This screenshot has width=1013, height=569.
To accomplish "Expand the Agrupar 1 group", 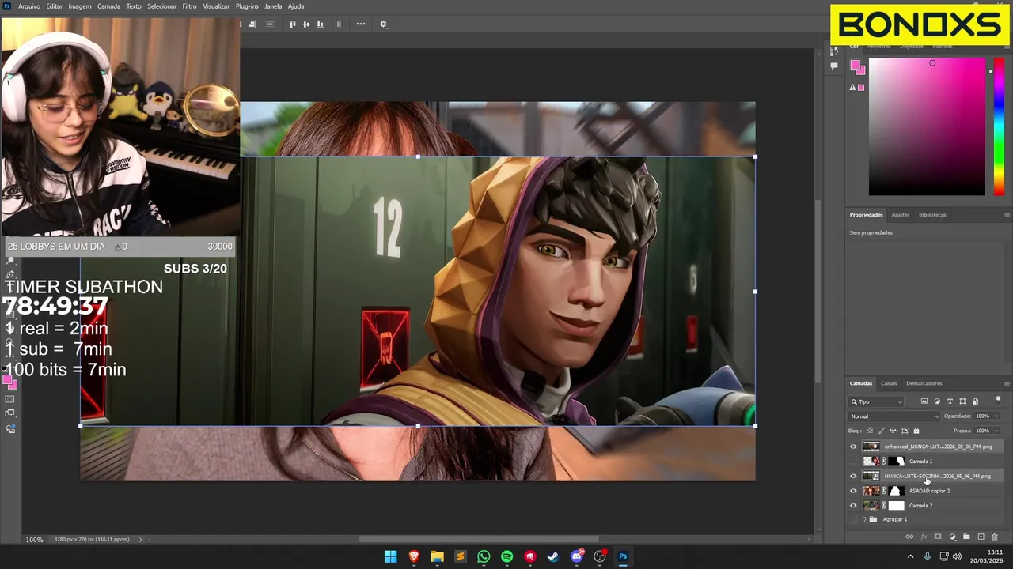I will (865, 519).
